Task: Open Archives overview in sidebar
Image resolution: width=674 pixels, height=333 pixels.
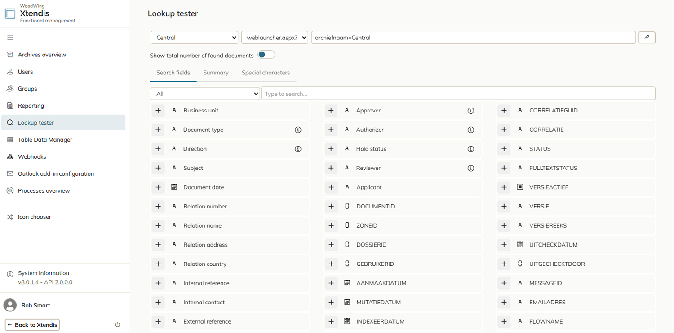Action: [63, 55]
